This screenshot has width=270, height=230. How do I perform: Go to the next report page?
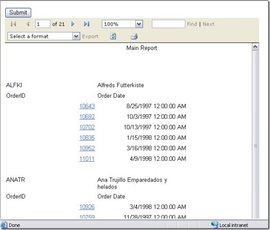click(x=72, y=24)
